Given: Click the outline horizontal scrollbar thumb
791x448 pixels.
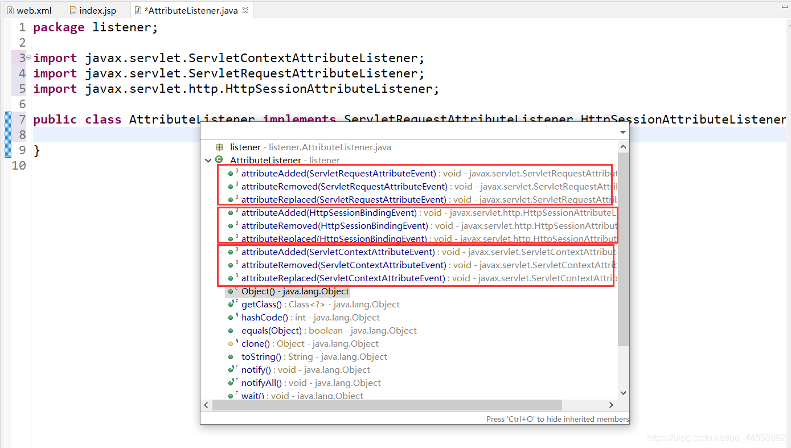Looking at the screenshot, I should (387, 405).
